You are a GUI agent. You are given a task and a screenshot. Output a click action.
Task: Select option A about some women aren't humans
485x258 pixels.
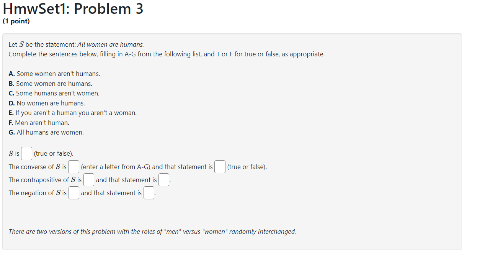(x=54, y=74)
